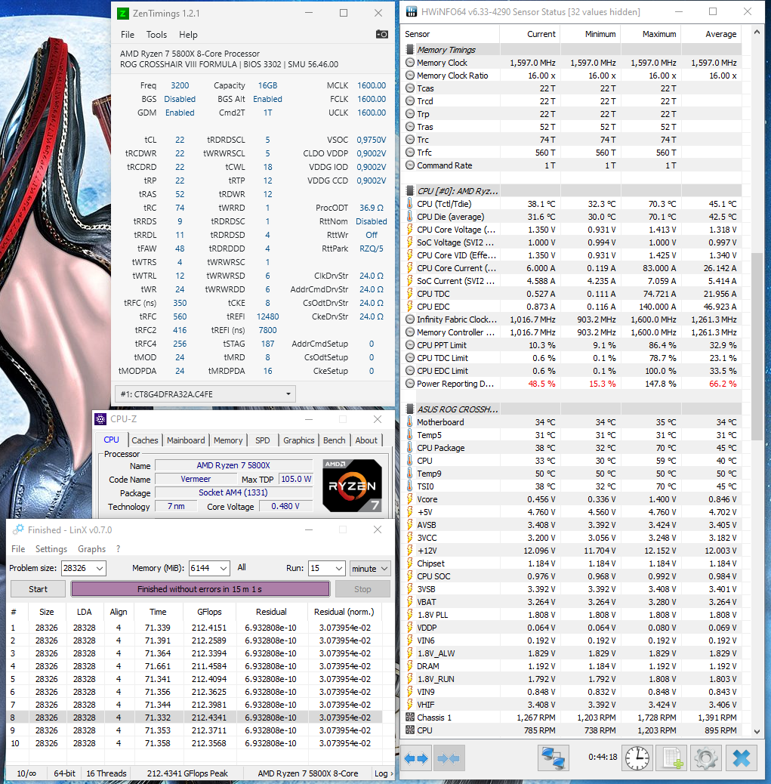Click the Power Reporting D... sensor row

pos(571,384)
